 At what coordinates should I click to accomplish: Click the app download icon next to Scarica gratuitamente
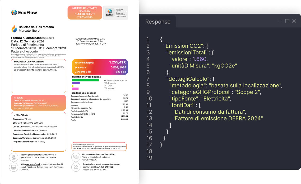point(13,157)
